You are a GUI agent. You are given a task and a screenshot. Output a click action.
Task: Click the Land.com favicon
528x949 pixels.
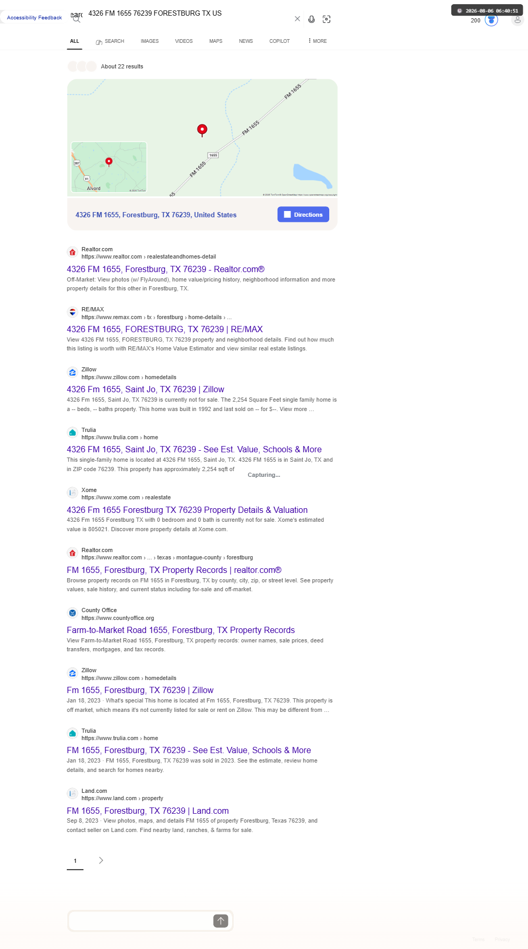point(73,794)
